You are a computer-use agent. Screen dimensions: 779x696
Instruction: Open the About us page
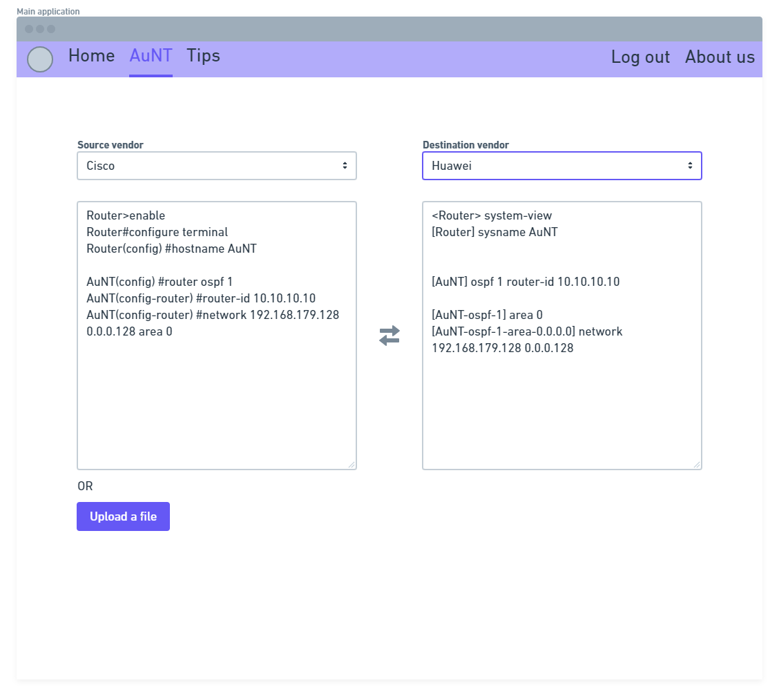[x=720, y=57]
